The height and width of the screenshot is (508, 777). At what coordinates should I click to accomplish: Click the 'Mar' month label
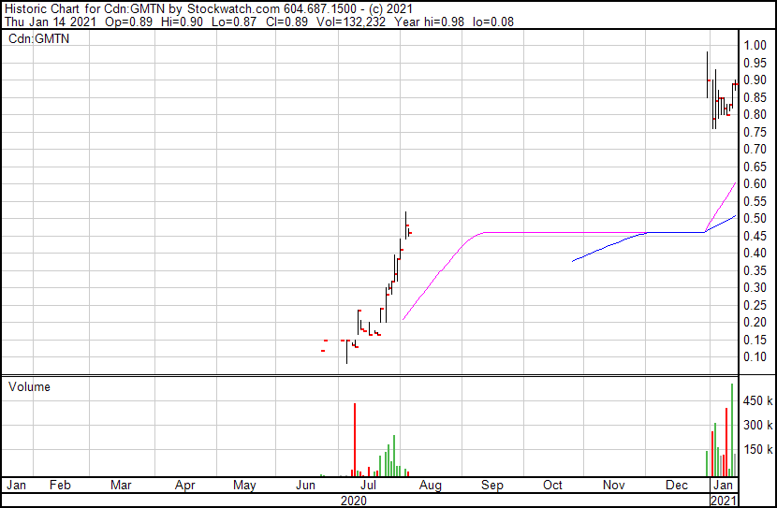coord(121,485)
